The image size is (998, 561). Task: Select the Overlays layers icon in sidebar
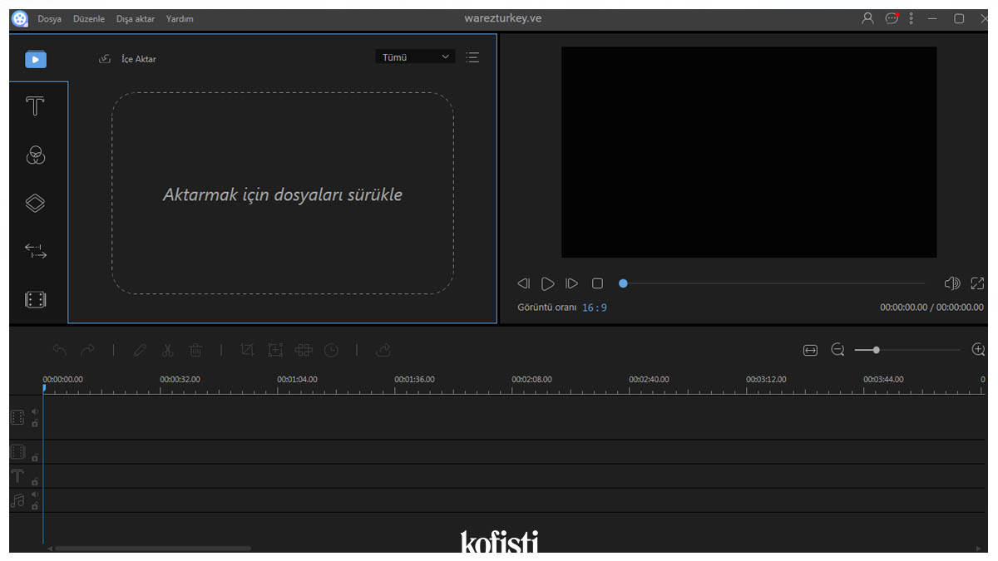[35, 204]
